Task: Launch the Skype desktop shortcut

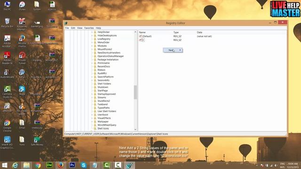Action: point(22,91)
